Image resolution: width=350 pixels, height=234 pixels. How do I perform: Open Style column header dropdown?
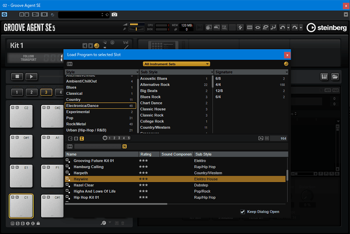[x=137, y=72]
